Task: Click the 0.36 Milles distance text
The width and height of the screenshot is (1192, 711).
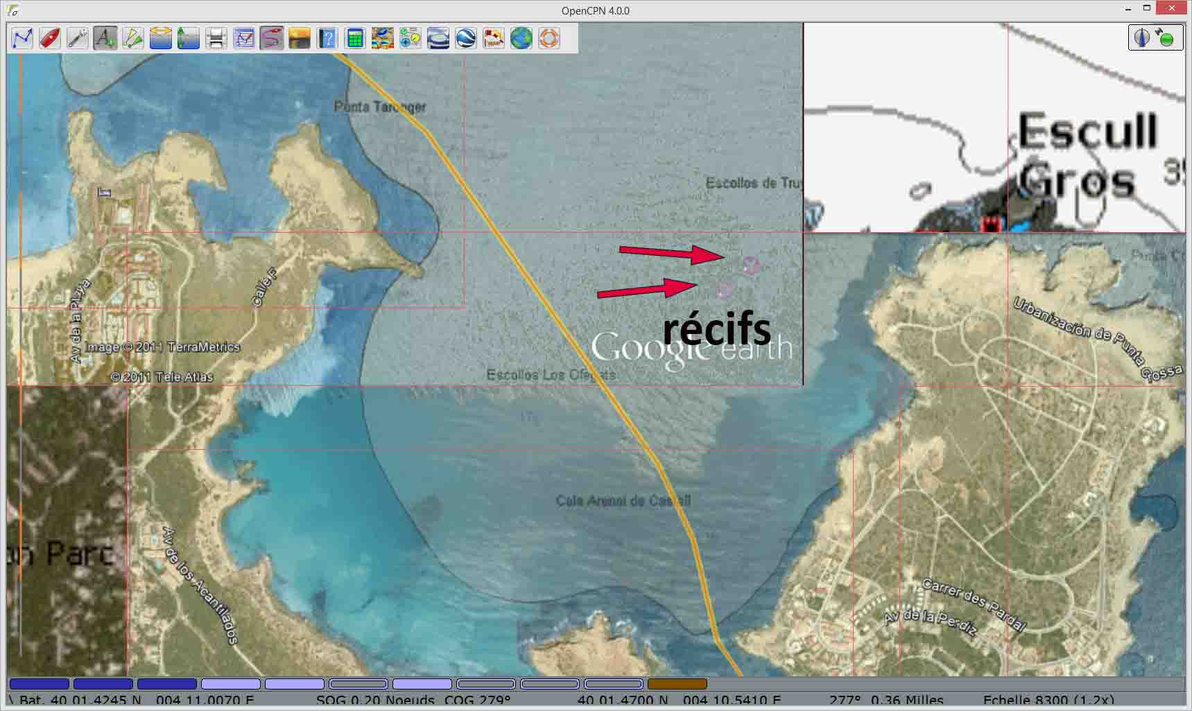Action: coord(907,700)
